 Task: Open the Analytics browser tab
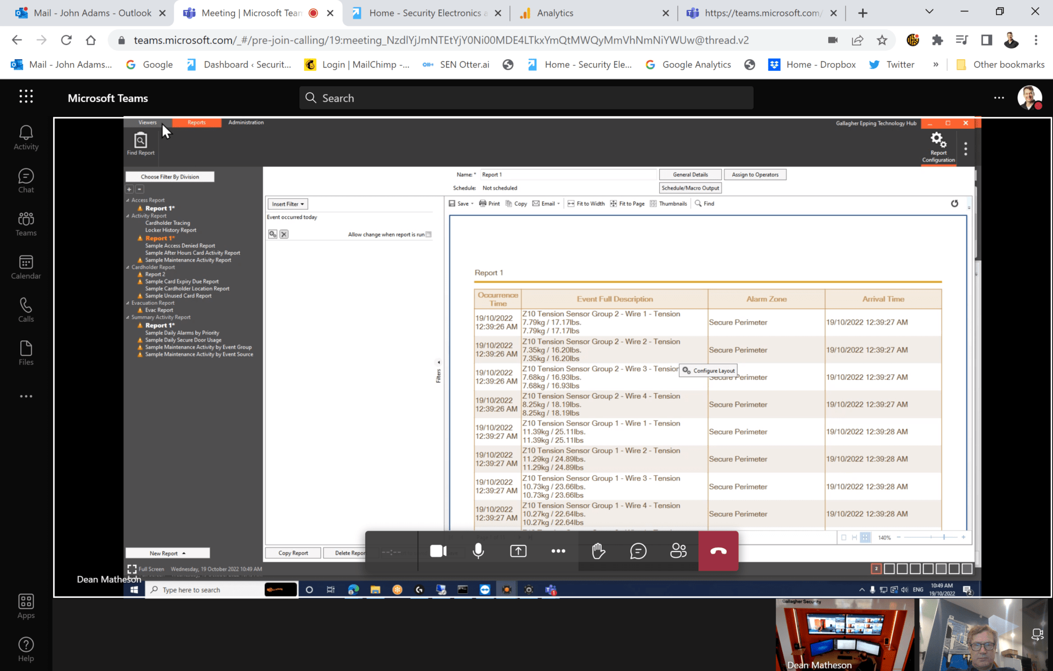tap(554, 13)
